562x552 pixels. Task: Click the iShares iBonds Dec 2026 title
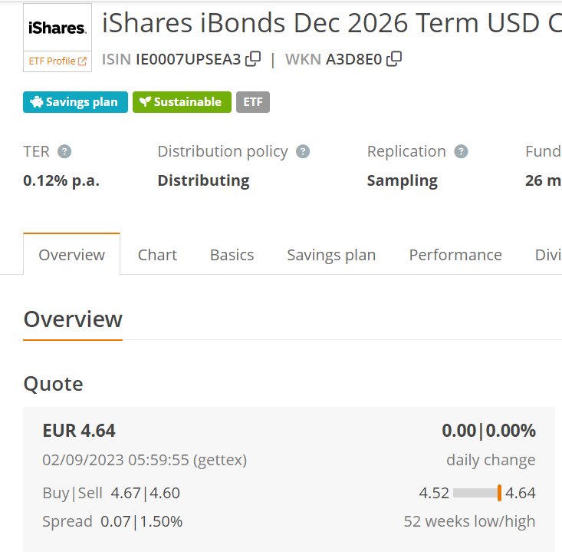click(332, 23)
